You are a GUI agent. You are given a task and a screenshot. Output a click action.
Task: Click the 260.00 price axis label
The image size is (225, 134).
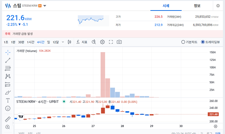pyautogui.click(x=213, y=101)
